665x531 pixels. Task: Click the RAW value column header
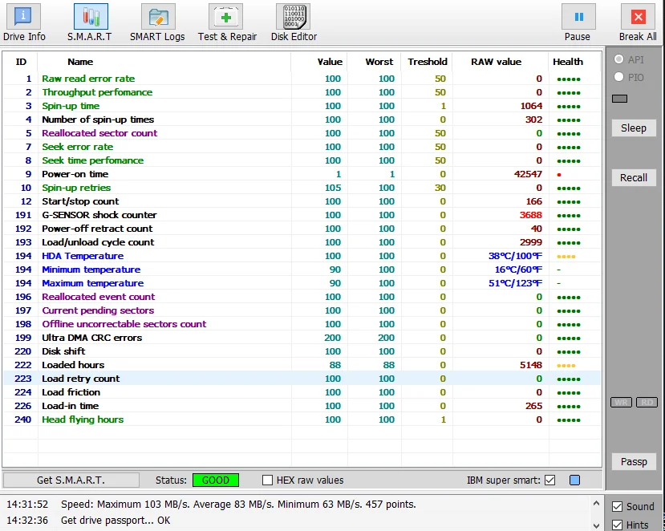point(497,62)
